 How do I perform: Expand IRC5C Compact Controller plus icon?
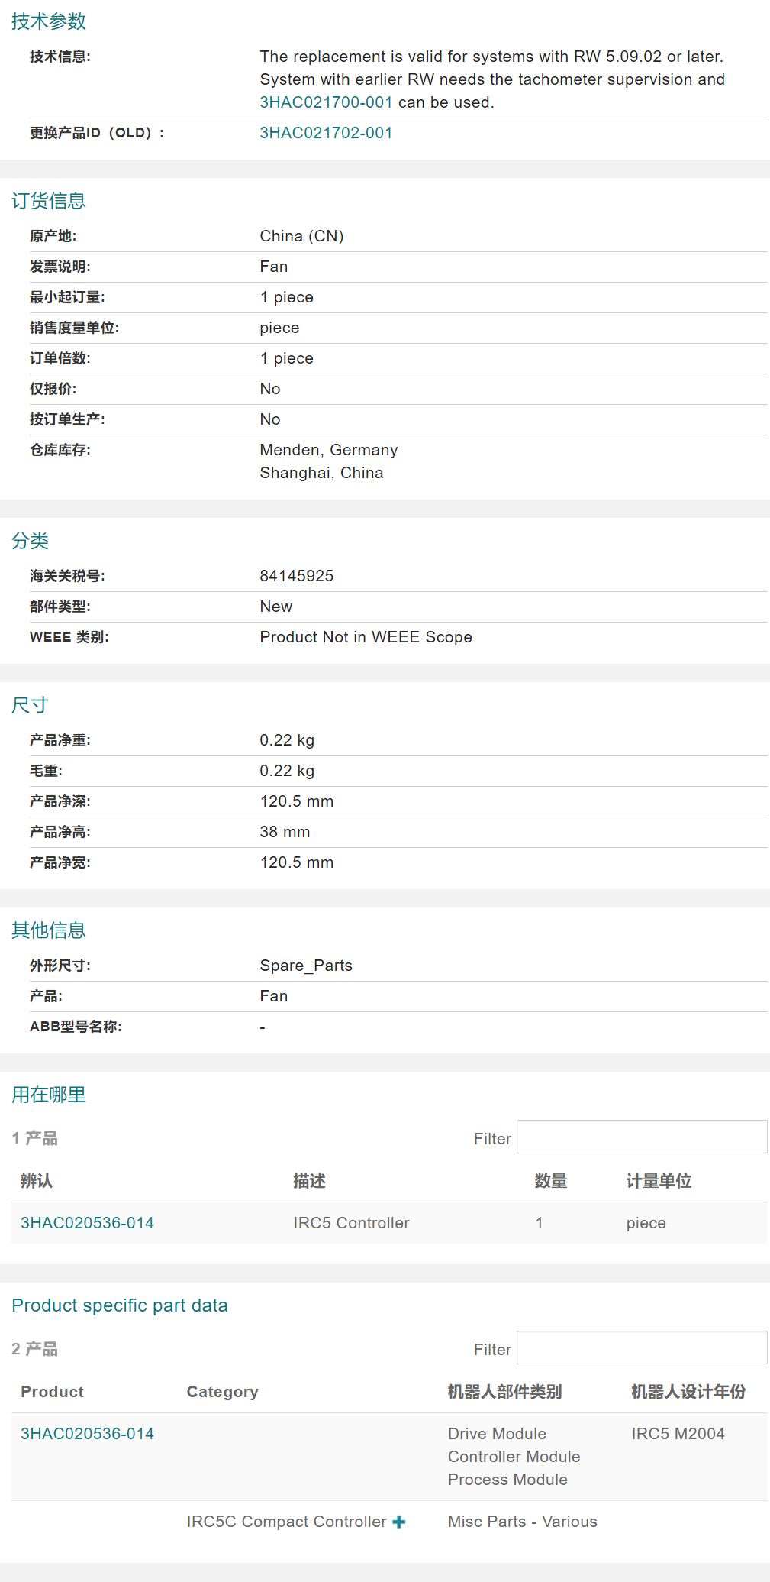[x=398, y=1522]
